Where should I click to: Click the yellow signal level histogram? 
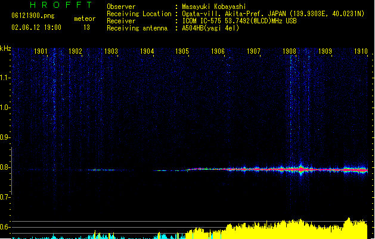pyautogui.click(x=276, y=229)
